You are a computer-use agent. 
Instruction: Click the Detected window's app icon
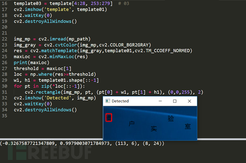tap(108, 101)
